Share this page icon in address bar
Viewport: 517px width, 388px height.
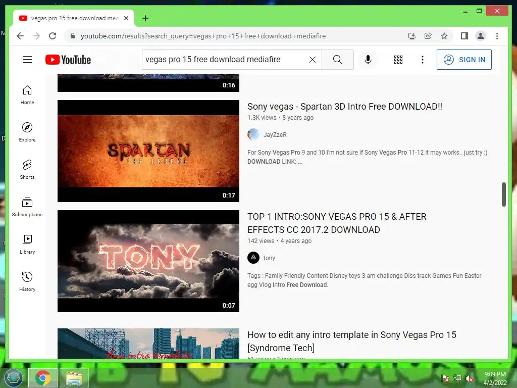click(x=428, y=36)
